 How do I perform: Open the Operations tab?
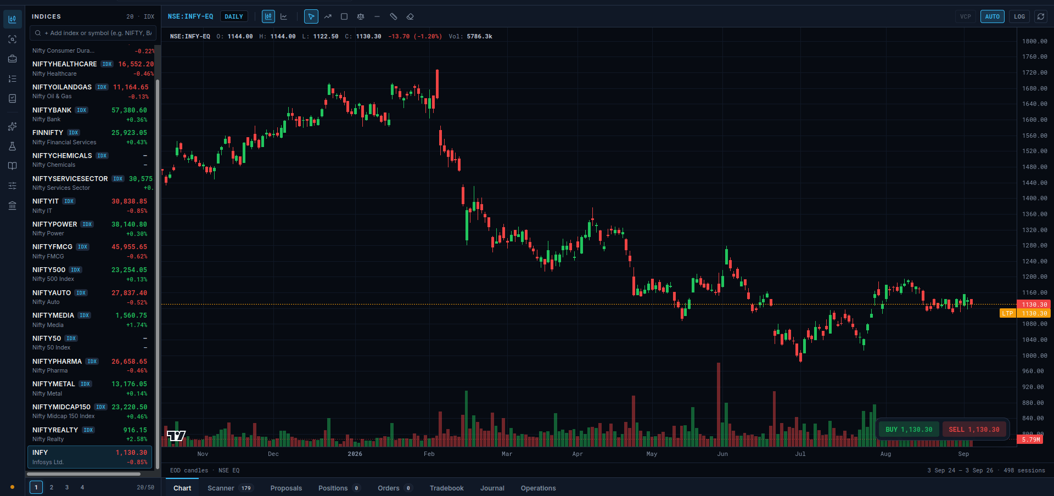point(539,488)
